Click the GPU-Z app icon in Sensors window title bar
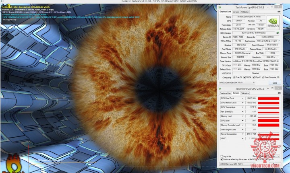The image size is (290, 173). (x=220, y=89)
